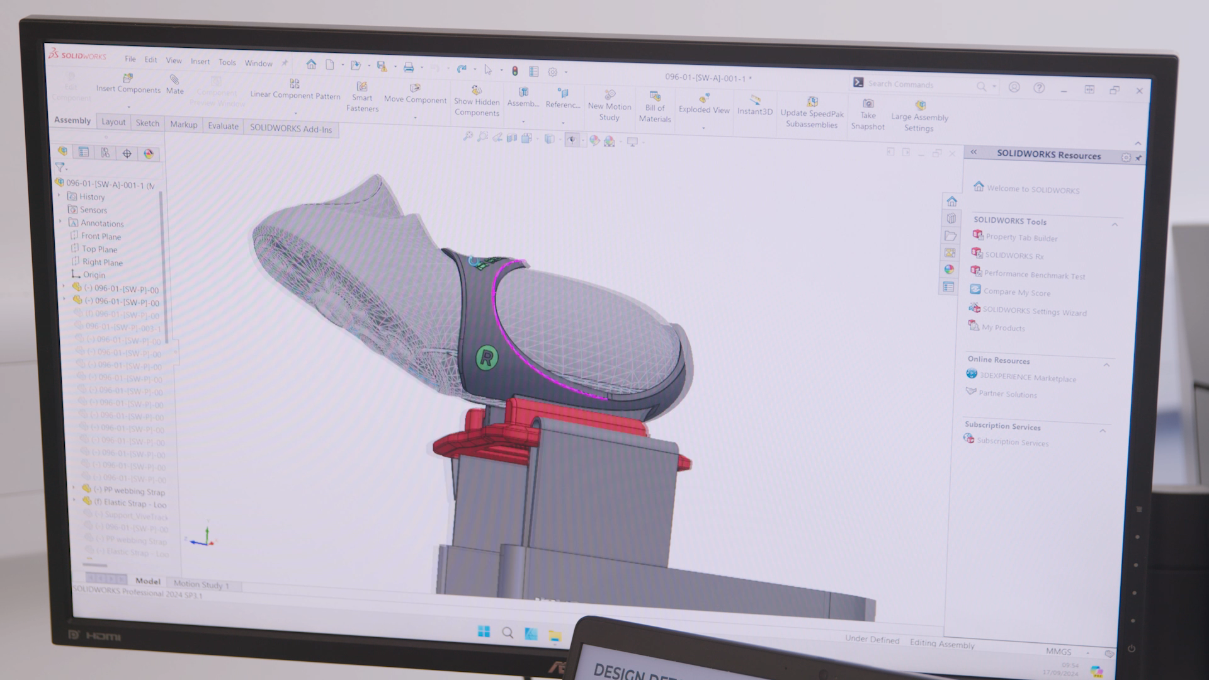Create a New Motion Study

pyautogui.click(x=609, y=105)
